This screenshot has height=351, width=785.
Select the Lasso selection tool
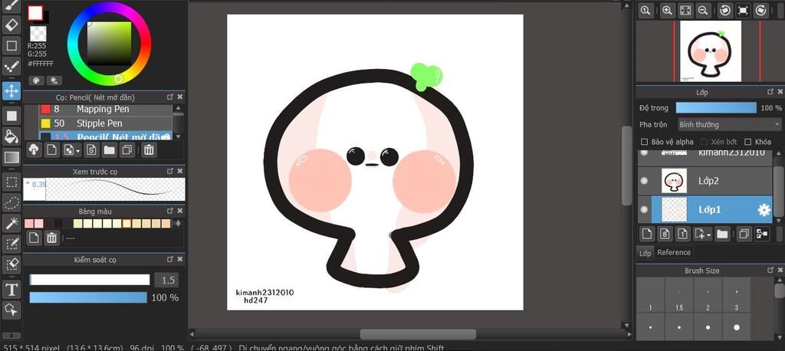click(11, 203)
